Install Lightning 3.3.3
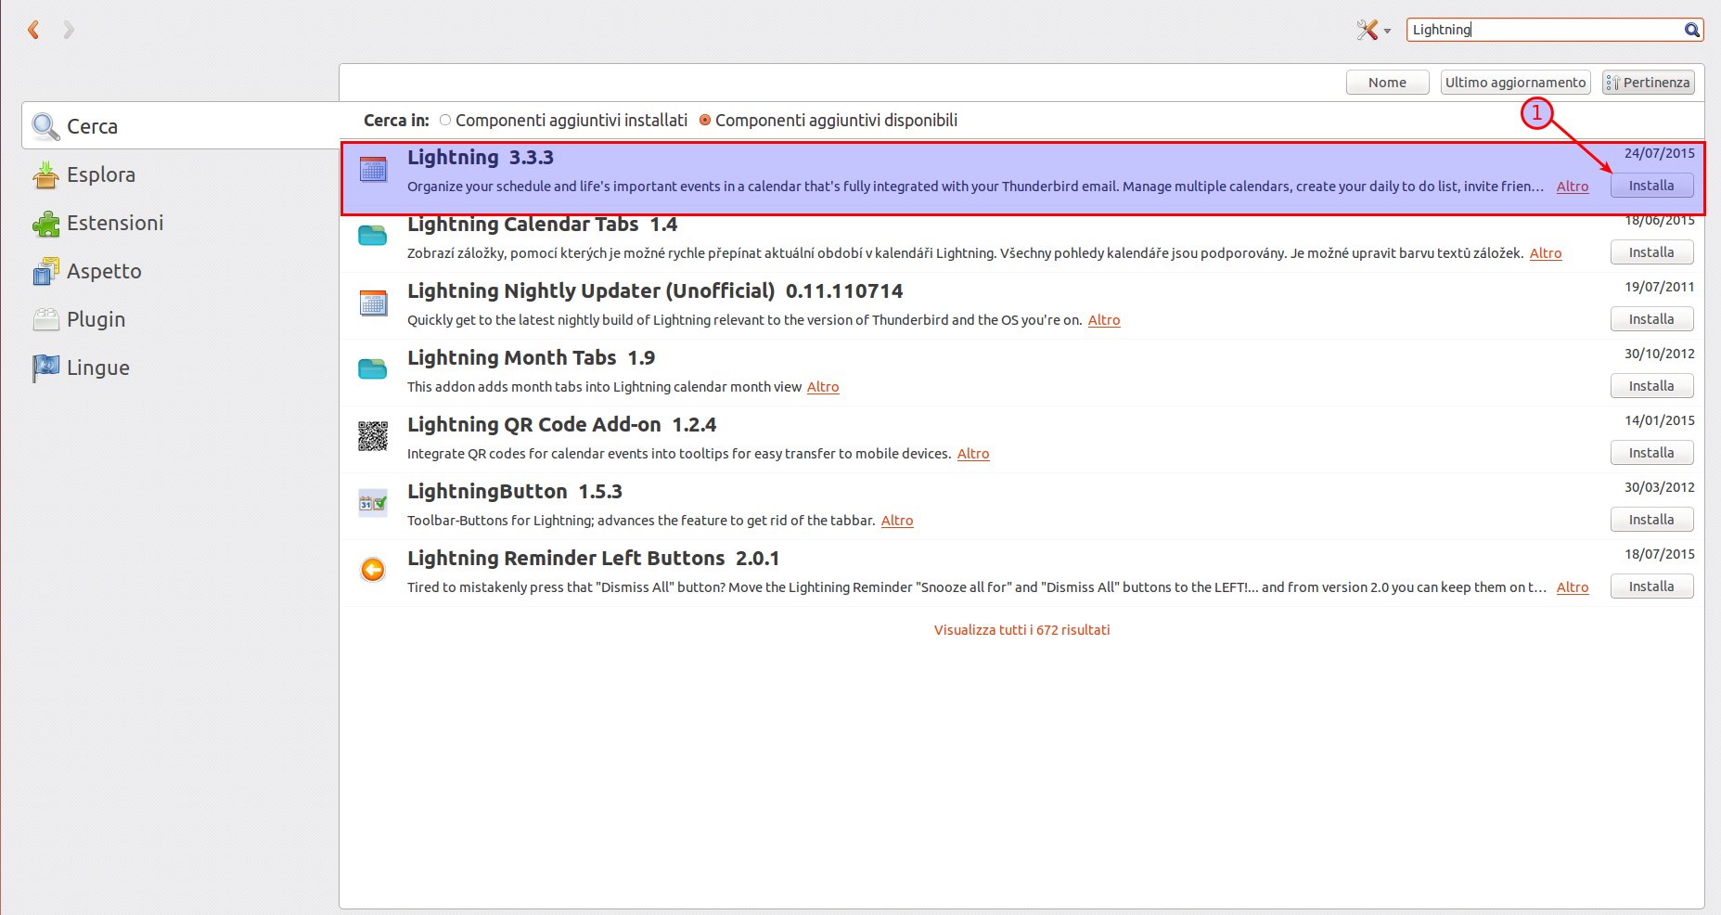1721x915 pixels. click(1651, 186)
